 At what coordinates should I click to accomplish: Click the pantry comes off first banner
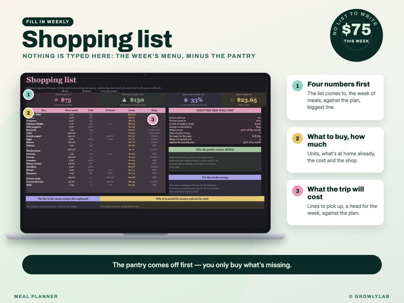click(x=202, y=265)
